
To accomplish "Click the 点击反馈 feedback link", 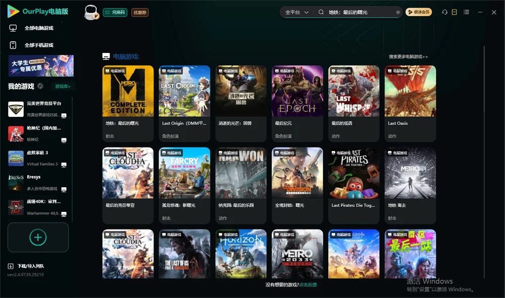I will tap(308, 285).
